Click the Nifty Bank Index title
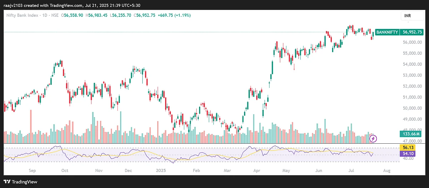Image resolution: width=429 pixels, height=188 pixels. point(22,15)
